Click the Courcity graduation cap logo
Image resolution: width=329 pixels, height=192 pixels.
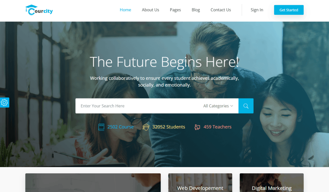tap(39, 10)
